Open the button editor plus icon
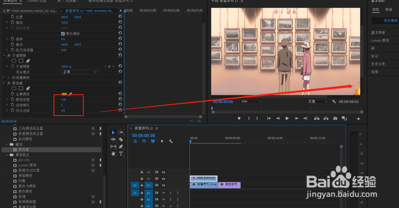399x208 pixels. coord(358,119)
